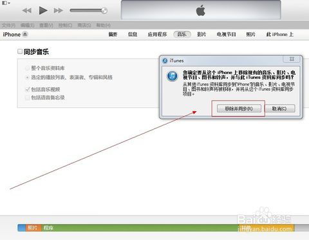Toggle the 包括音乐视频 checkbox
This screenshot has height=240, width=309.
click(27, 89)
